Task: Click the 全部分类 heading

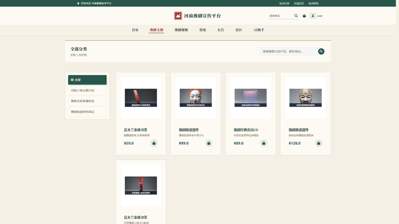Action: click(x=79, y=49)
